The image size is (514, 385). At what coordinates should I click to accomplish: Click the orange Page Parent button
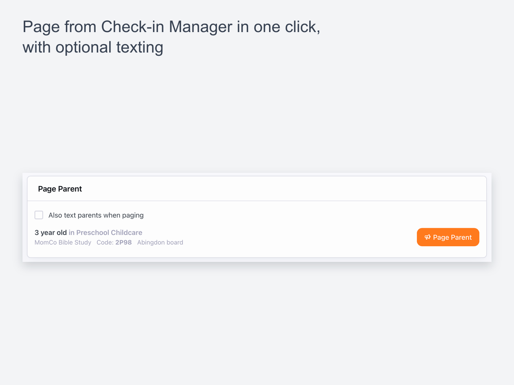pyautogui.click(x=448, y=237)
